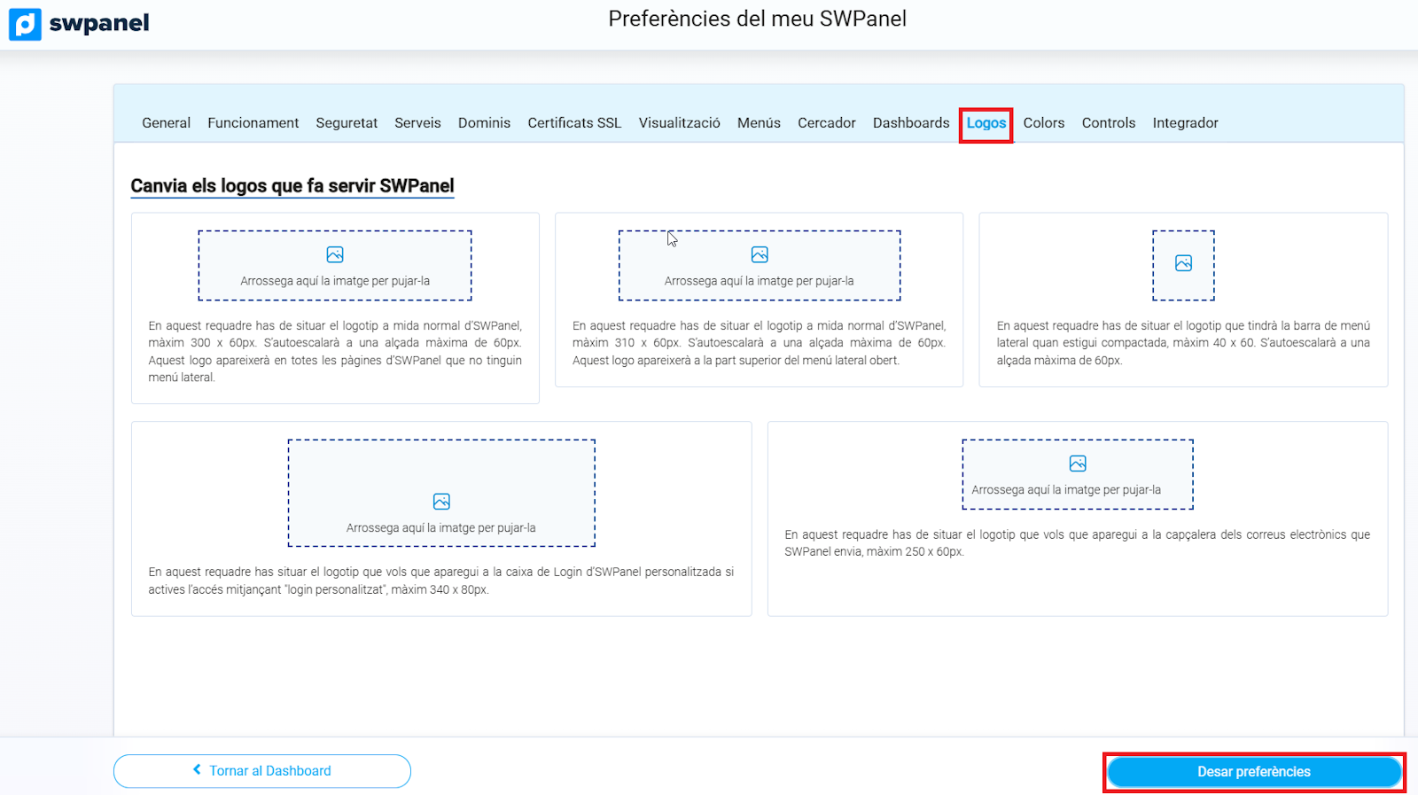Click the back arrow in Tornar al Dashboard

click(197, 770)
